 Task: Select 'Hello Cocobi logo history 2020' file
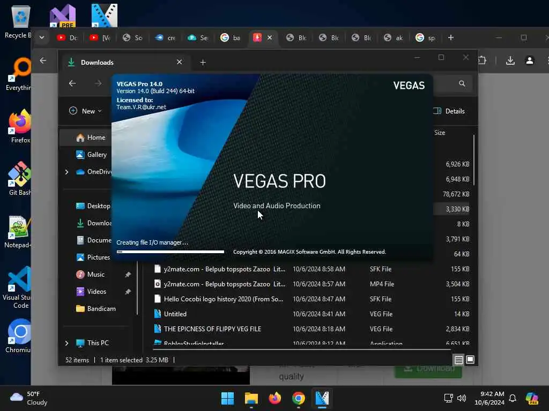(x=311, y=299)
